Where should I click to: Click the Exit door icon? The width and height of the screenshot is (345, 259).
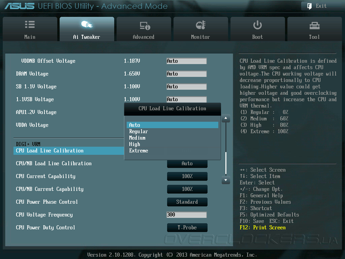(x=309, y=6)
